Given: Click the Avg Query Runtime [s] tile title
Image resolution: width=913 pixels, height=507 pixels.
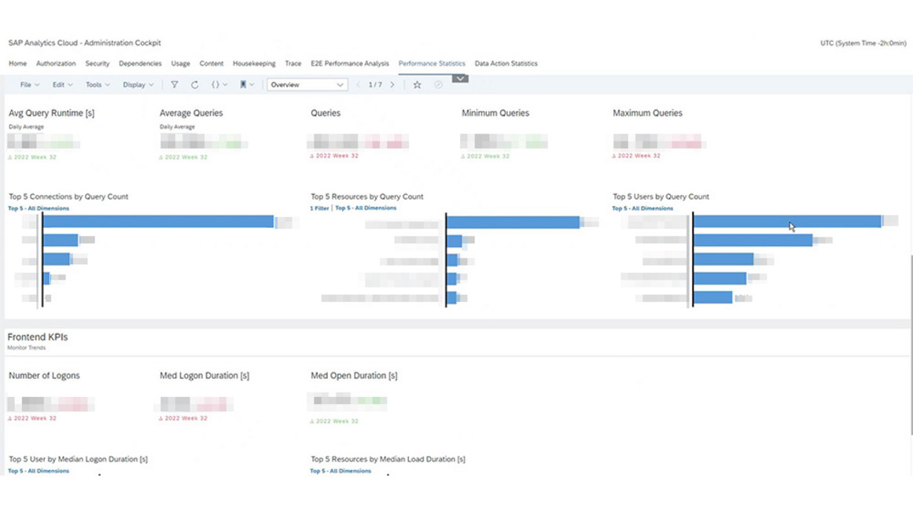Looking at the screenshot, I should (51, 113).
